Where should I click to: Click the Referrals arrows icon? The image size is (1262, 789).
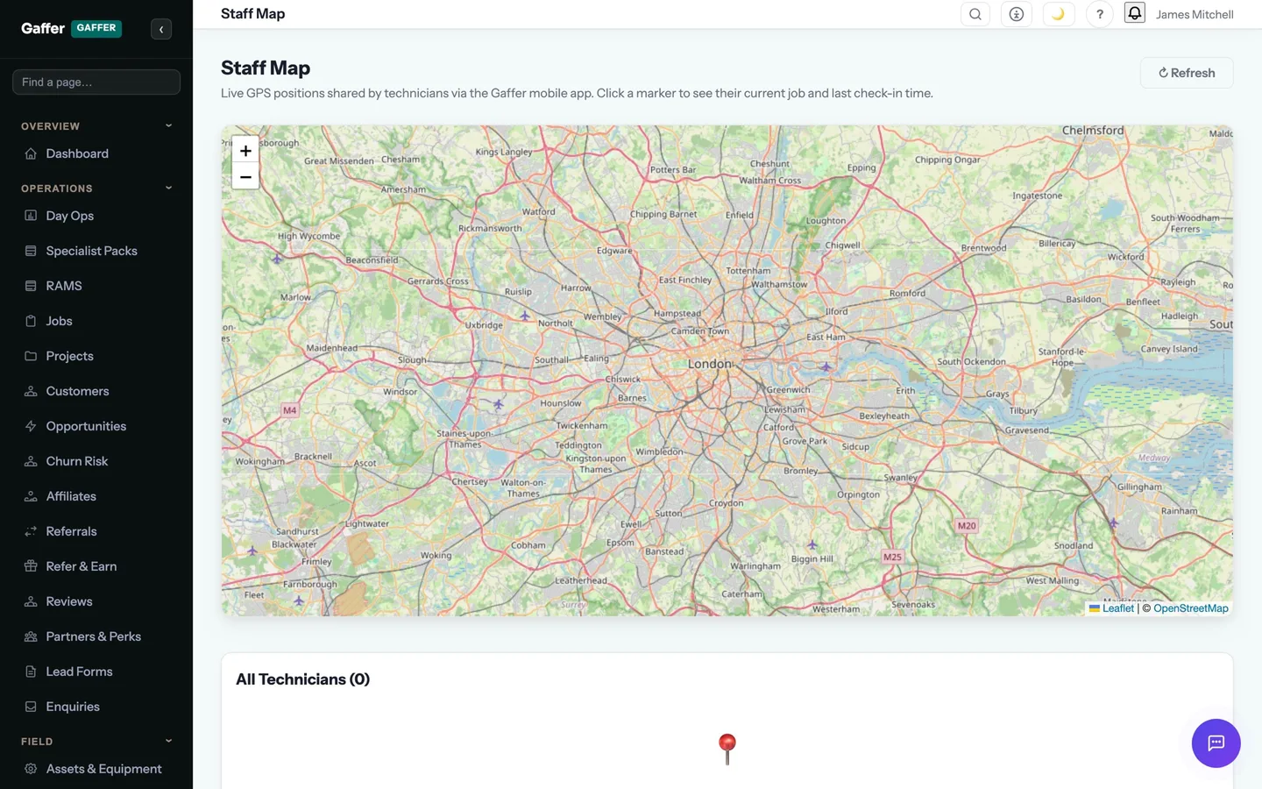click(31, 531)
